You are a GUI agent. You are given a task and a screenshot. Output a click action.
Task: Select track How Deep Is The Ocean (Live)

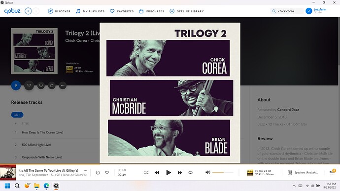(42, 132)
